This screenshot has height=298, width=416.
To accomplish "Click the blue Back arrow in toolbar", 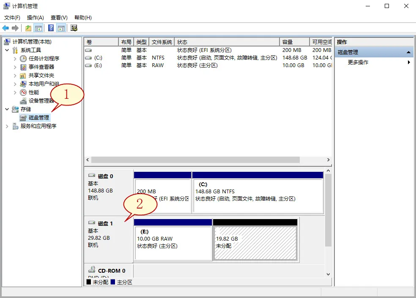I will tap(5, 28).
